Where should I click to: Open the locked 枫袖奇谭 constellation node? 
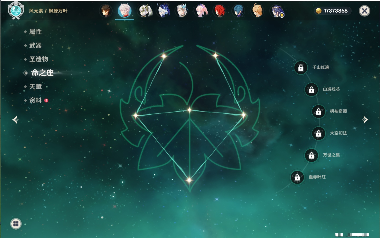coord(319,112)
